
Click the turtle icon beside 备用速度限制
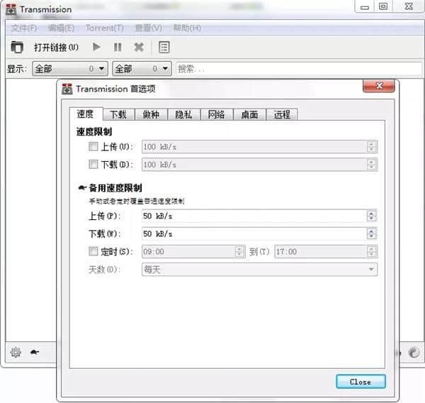coord(82,187)
